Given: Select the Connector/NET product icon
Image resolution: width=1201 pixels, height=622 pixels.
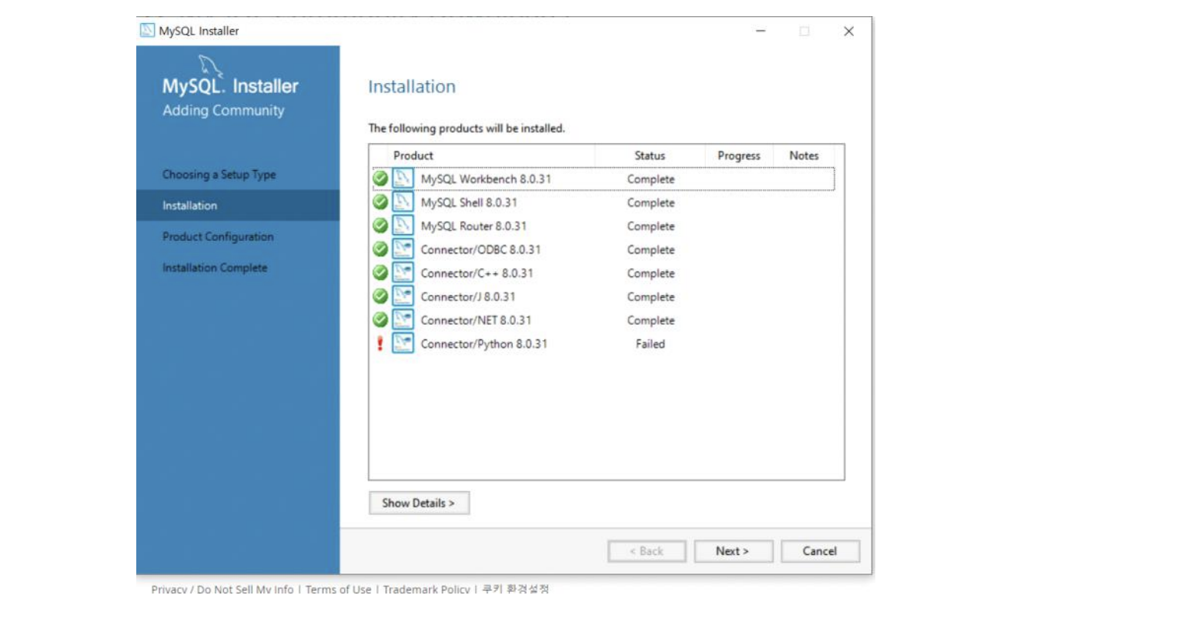Looking at the screenshot, I should point(403,319).
